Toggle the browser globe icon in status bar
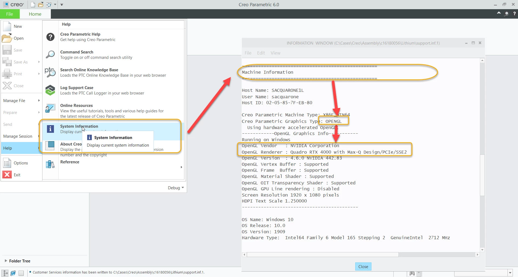Screen dimensions: 518x277 (x=13, y=273)
